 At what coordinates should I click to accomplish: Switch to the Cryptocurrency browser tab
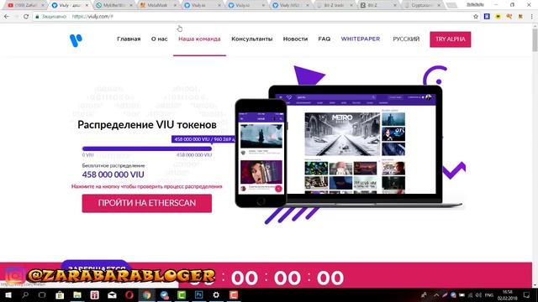[x=422, y=5]
